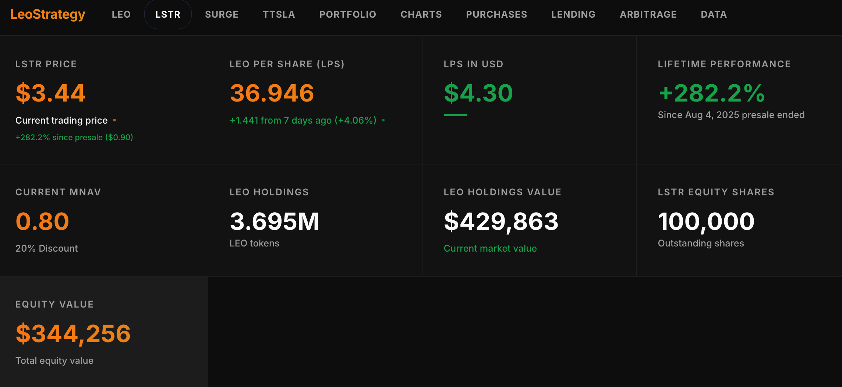Go to the DATA tab

coord(714,14)
